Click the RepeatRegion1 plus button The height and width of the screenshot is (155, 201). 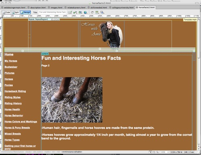tap(51, 19)
